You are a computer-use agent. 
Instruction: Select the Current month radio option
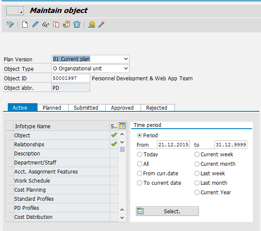coord(197,164)
